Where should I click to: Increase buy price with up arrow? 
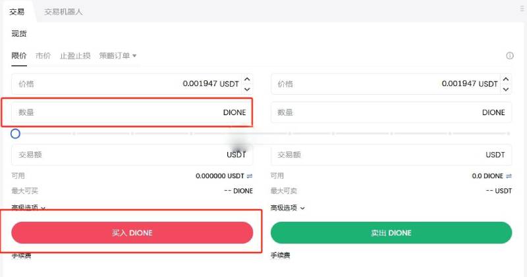pos(247,79)
